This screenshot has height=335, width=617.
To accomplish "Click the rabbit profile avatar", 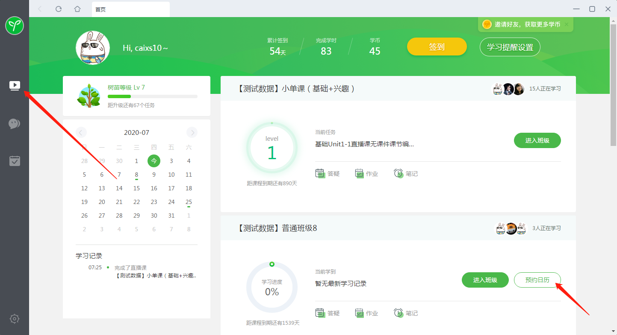I will pyautogui.click(x=93, y=48).
